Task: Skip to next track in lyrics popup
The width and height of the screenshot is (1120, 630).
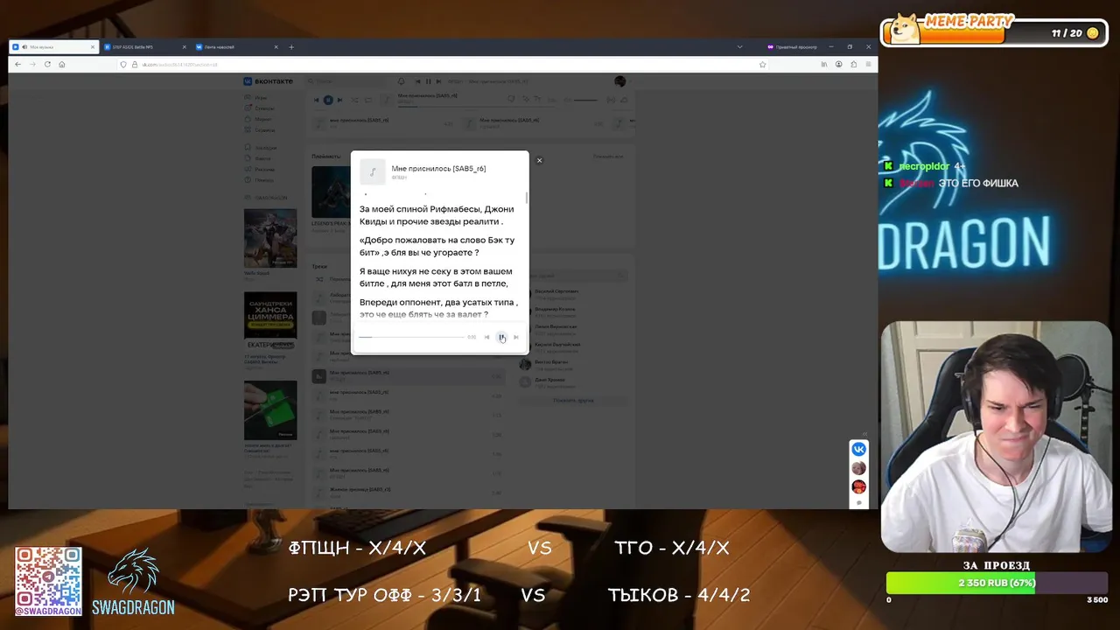Action: (x=515, y=337)
